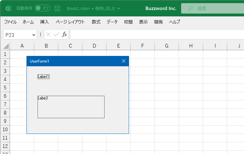Click the formula bar cancel X icon
The width and height of the screenshot is (244, 154).
[x=48, y=34]
